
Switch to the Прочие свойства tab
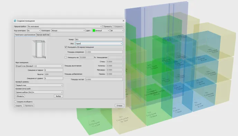click(43, 35)
